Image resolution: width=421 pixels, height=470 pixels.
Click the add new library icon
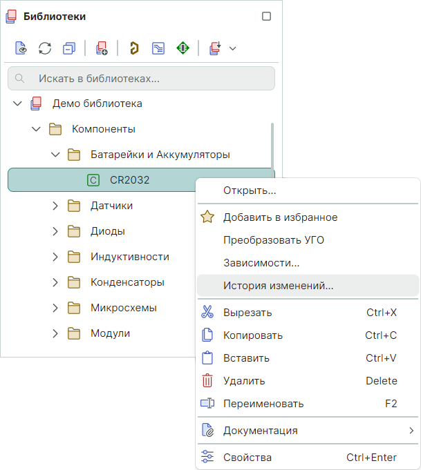pos(102,48)
